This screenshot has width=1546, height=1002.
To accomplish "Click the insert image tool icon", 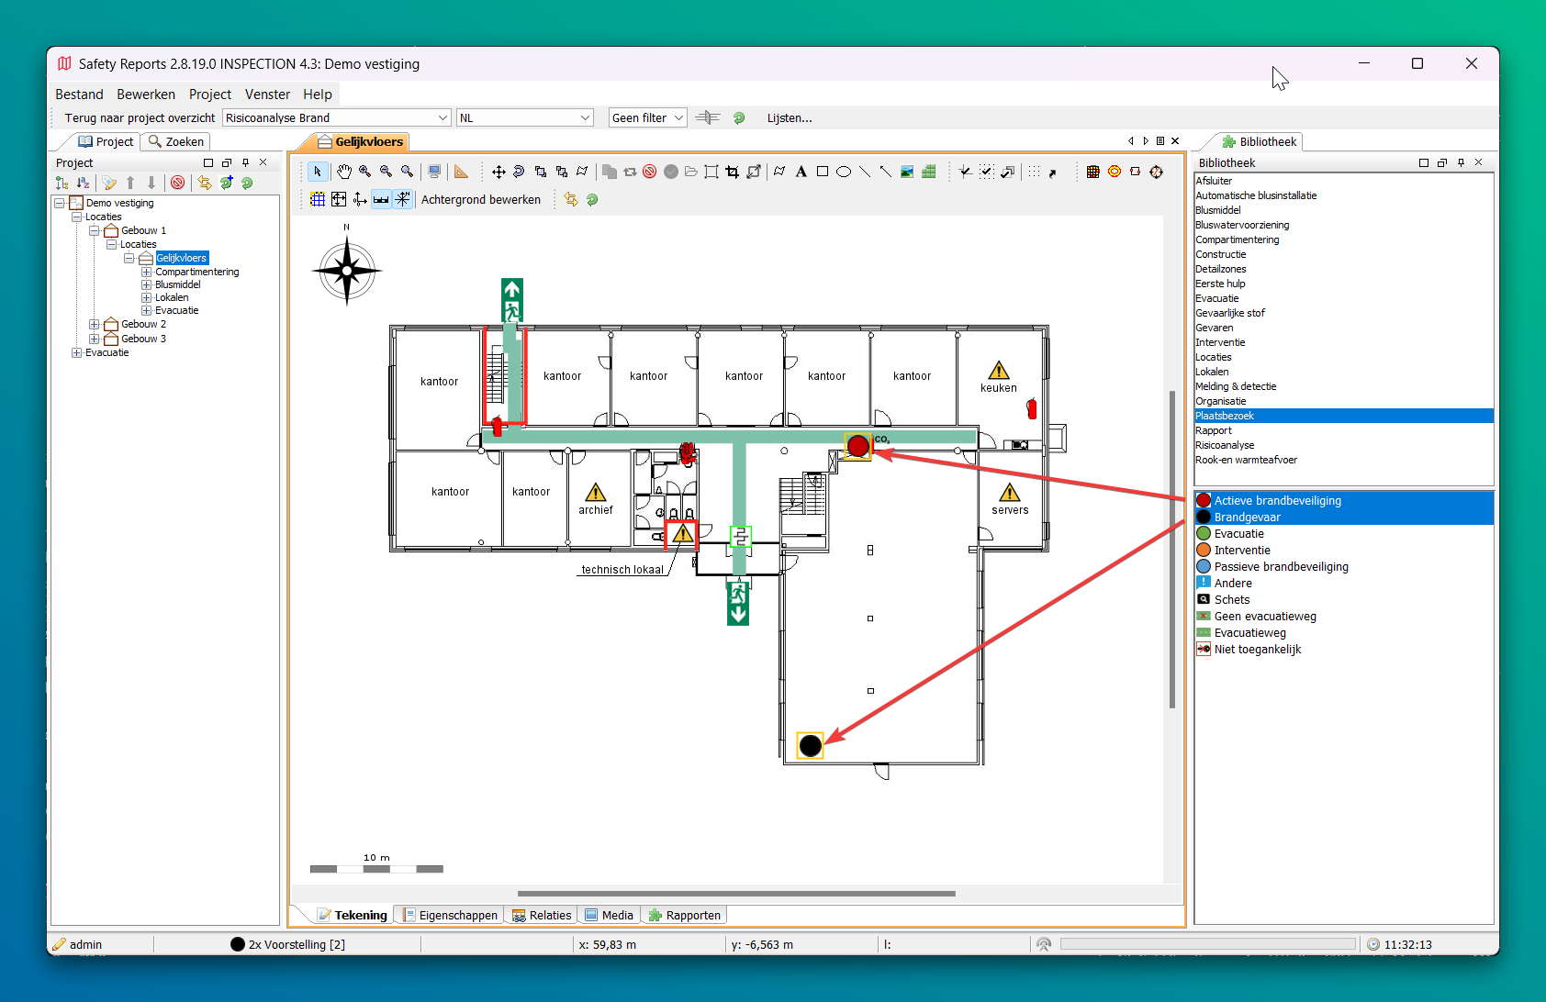I will tap(907, 172).
